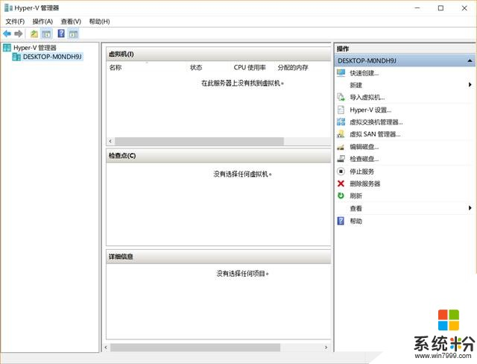Open 虚拟交换机管理器... action
Image resolution: width=477 pixels, height=364 pixels.
(376, 122)
